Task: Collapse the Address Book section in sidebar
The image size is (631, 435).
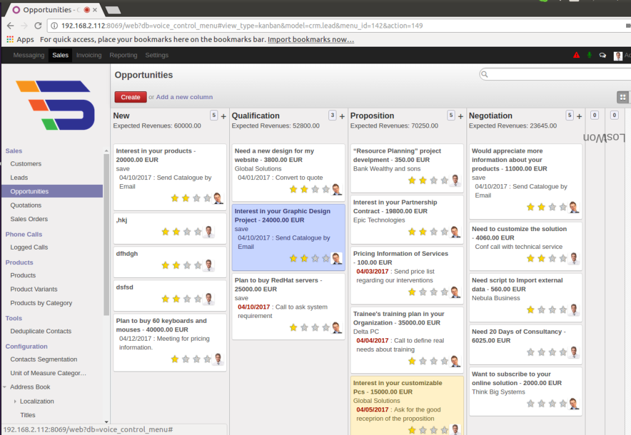Action: pos(5,388)
